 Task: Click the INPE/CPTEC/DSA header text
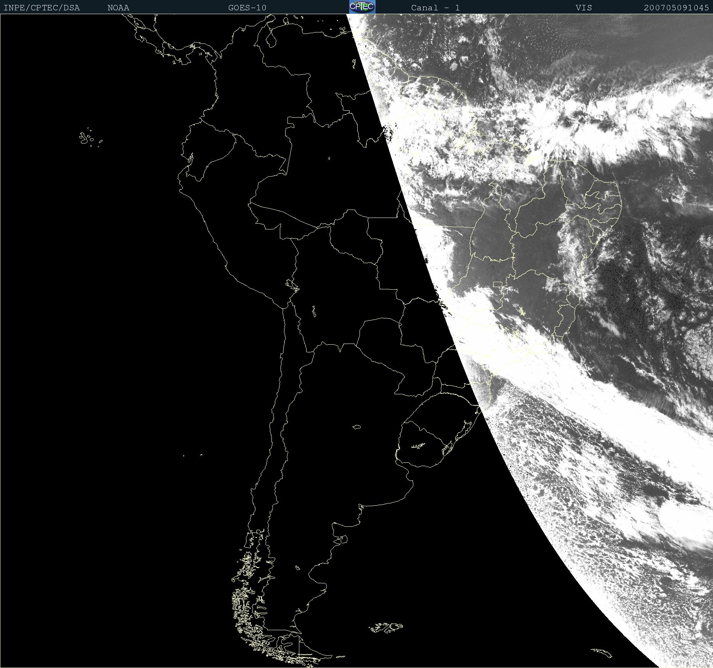pyautogui.click(x=42, y=8)
